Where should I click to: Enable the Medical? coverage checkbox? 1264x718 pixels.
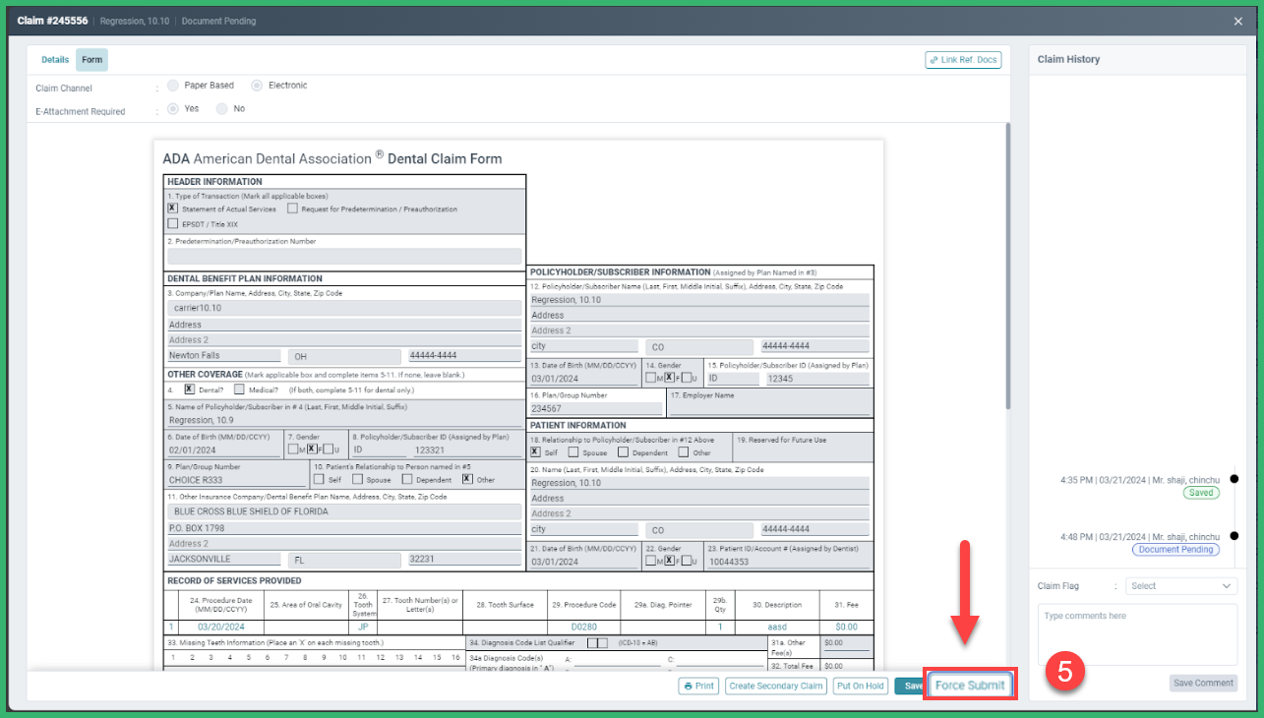[240, 389]
